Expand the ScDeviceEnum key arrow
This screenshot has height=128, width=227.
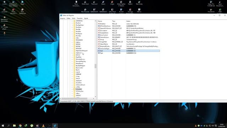point(72,85)
